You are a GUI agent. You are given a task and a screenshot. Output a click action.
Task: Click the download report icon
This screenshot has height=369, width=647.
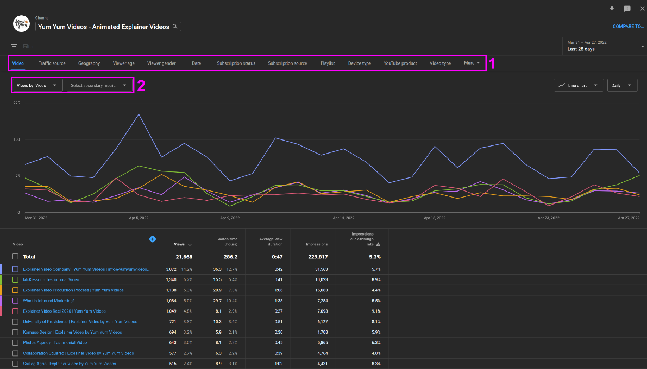pos(612,9)
